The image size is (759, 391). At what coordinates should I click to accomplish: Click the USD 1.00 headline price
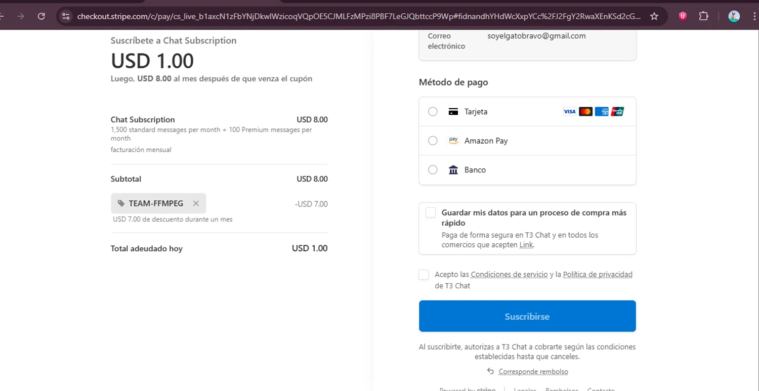[152, 61]
